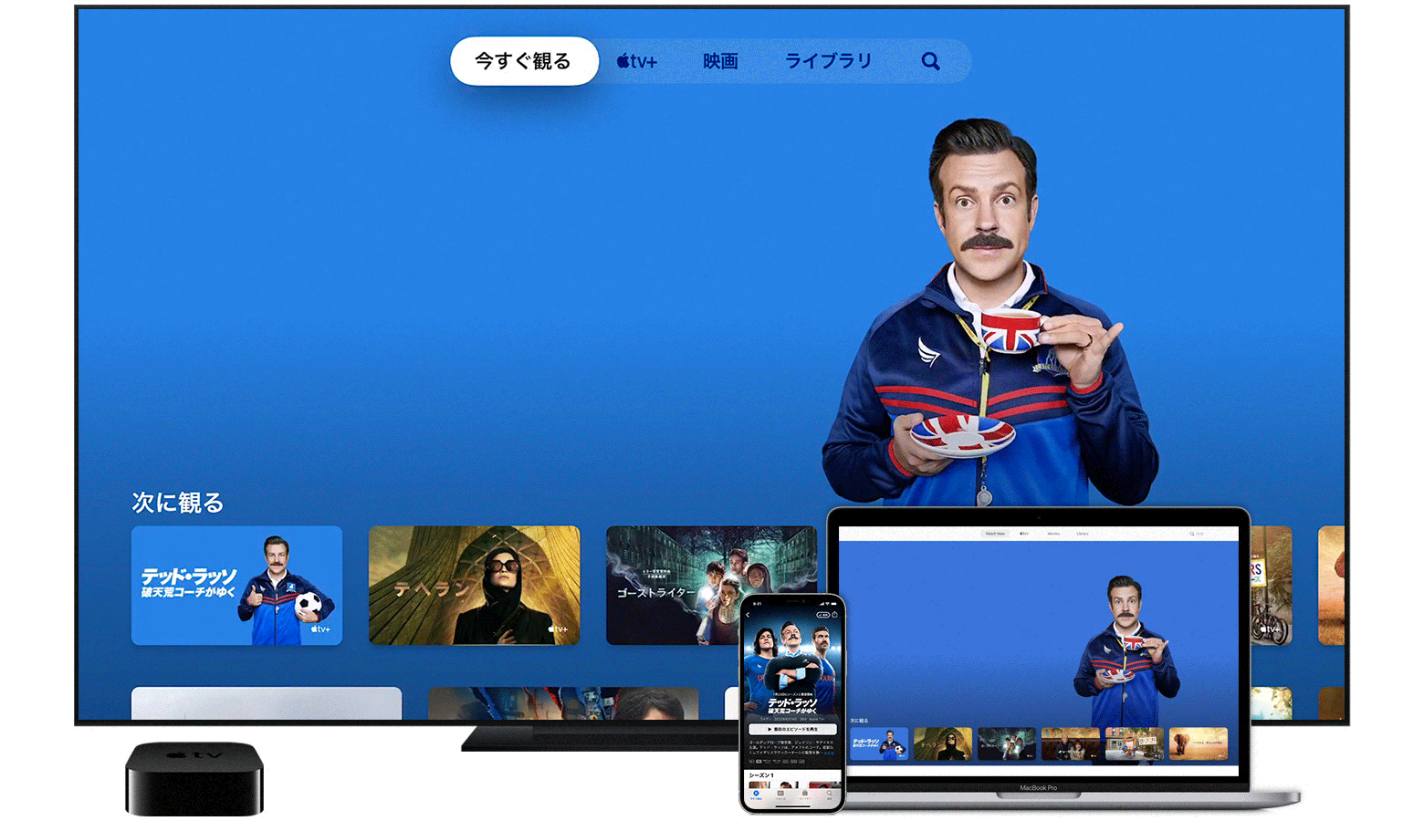1424x821 pixels.
Task: Open the ライブラリ tab on the TV
Action: [828, 61]
